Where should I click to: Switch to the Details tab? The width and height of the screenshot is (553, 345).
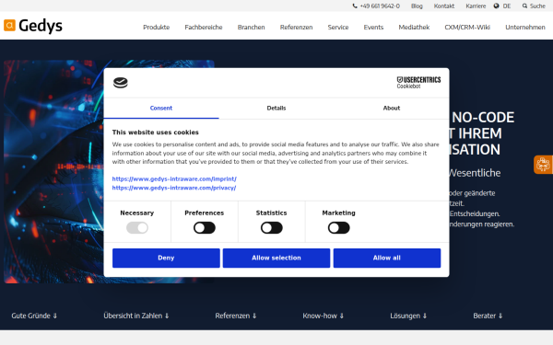[x=276, y=108]
